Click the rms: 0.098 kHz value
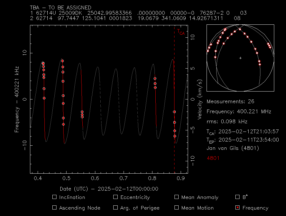286x216 pixels. (227, 122)
